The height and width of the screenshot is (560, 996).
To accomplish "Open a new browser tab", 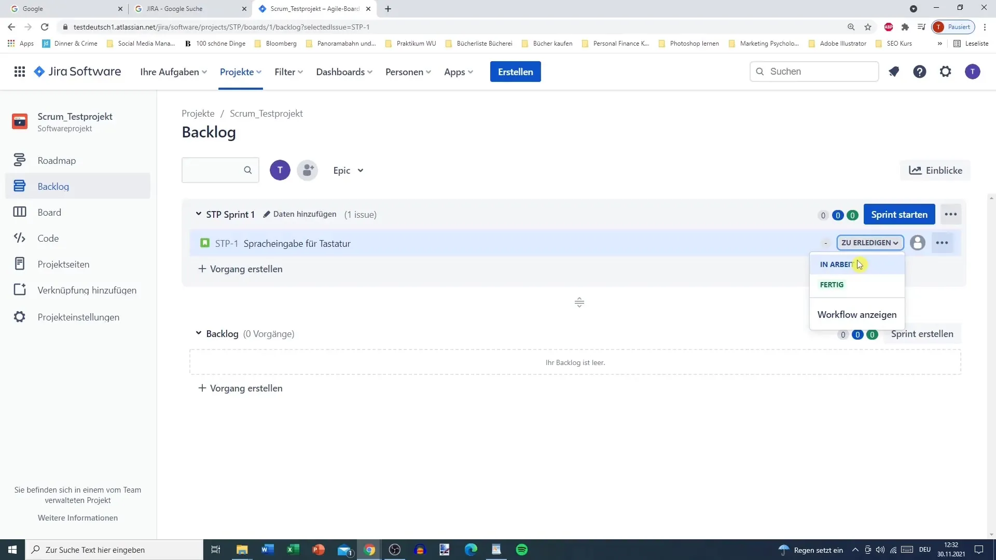I will click(388, 9).
